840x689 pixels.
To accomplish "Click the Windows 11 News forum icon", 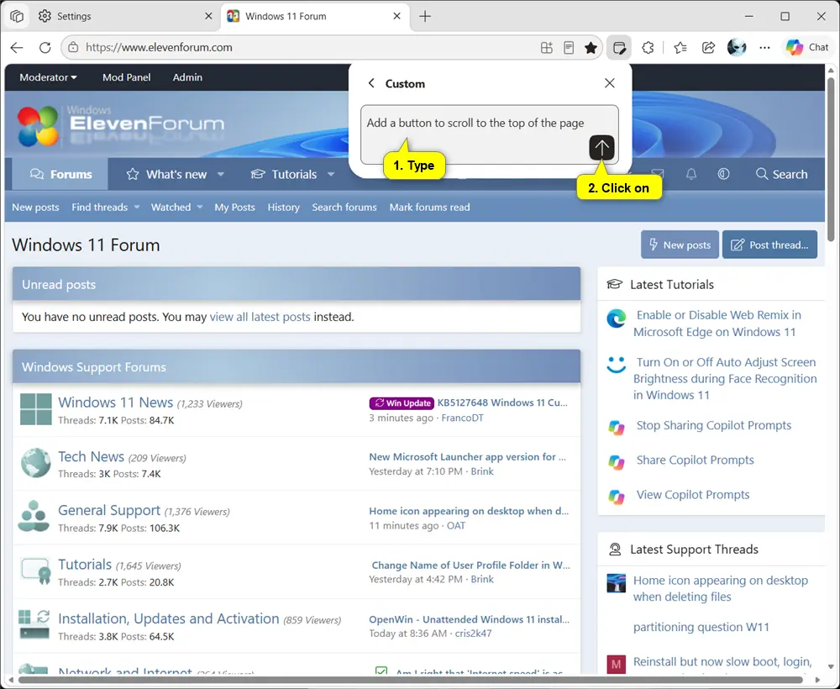I will click(36, 409).
